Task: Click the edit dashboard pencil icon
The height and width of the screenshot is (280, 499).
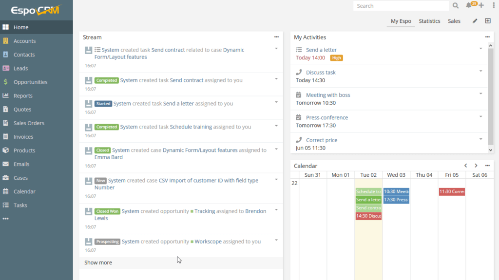Action: click(475, 21)
